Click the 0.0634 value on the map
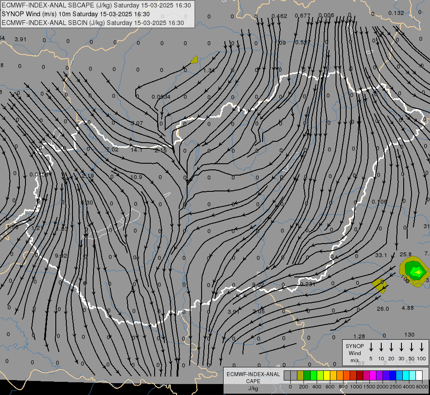The height and width of the screenshot is (395, 430). [x=161, y=97]
